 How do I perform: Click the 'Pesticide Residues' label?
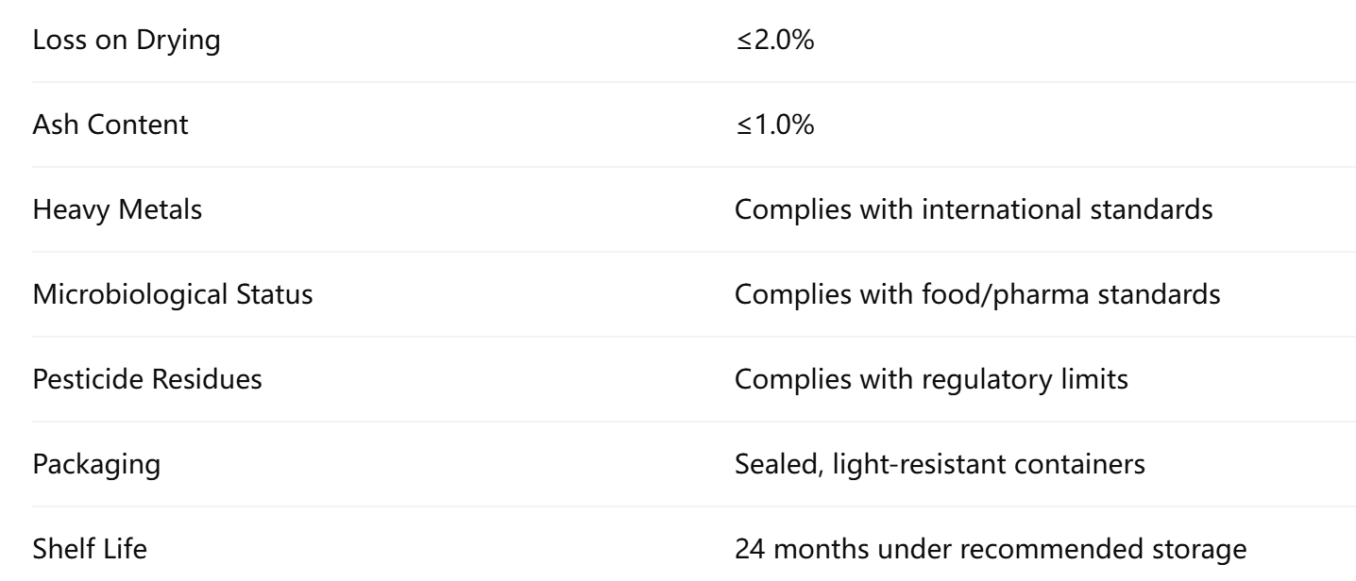tap(148, 379)
